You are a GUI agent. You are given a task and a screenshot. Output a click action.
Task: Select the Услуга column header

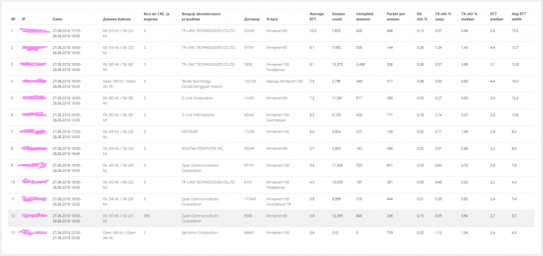click(272, 20)
